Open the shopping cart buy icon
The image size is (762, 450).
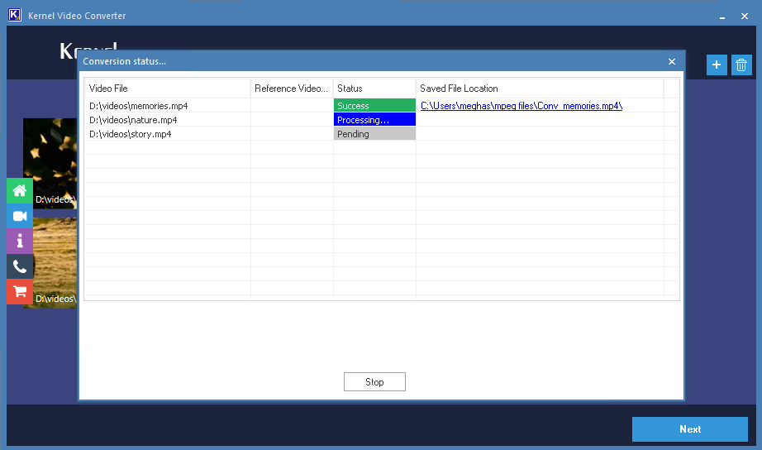[20, 292]
